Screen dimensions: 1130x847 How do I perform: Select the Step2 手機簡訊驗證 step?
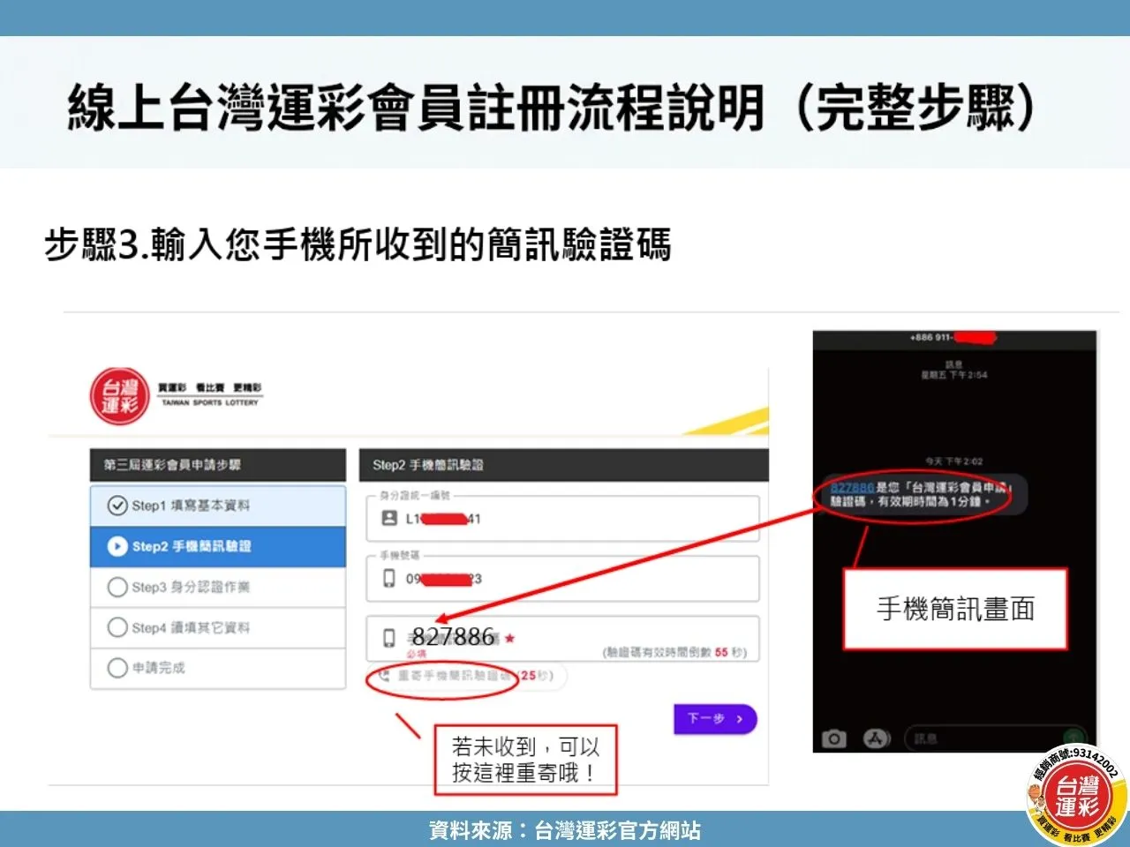click(x=218, y=546)
